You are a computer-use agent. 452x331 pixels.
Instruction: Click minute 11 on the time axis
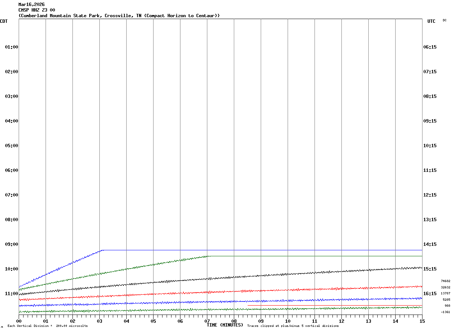(315, 321)
